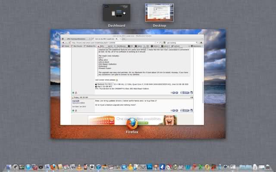The height and width of the screenshot is (172, 276).
Task: Open Finder from the Dock
Action: click(9, 167)
